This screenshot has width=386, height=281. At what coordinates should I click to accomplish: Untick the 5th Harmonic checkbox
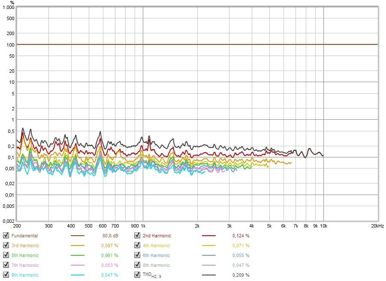6,255
